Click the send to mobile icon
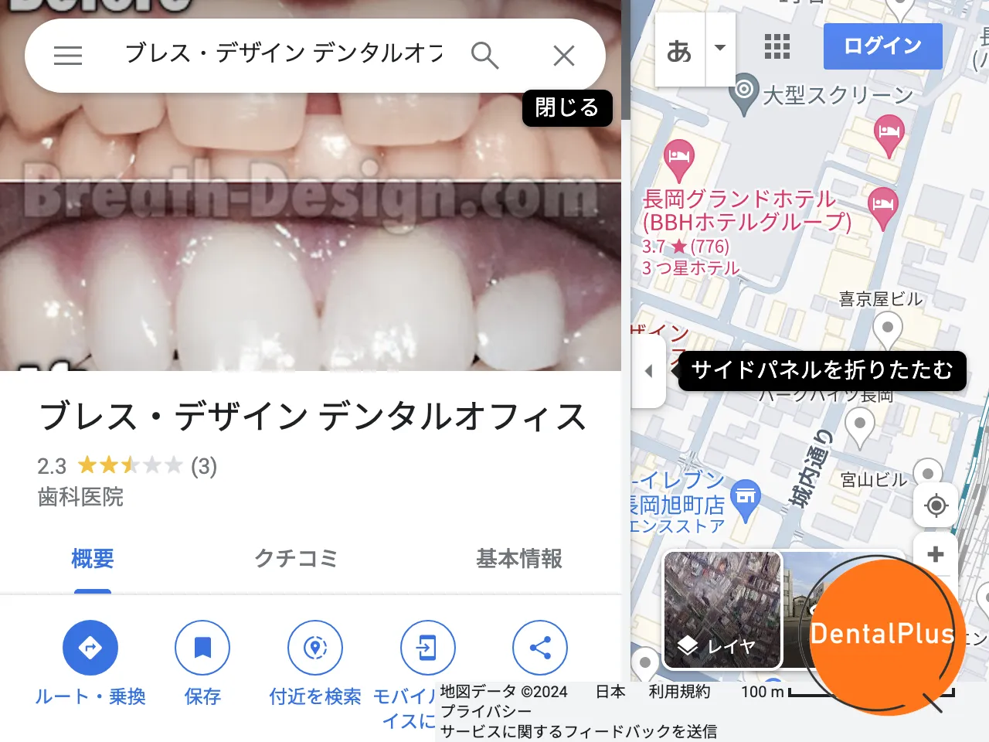The height and width of the screenshot is (742, 989). click(x=427, y=648)
